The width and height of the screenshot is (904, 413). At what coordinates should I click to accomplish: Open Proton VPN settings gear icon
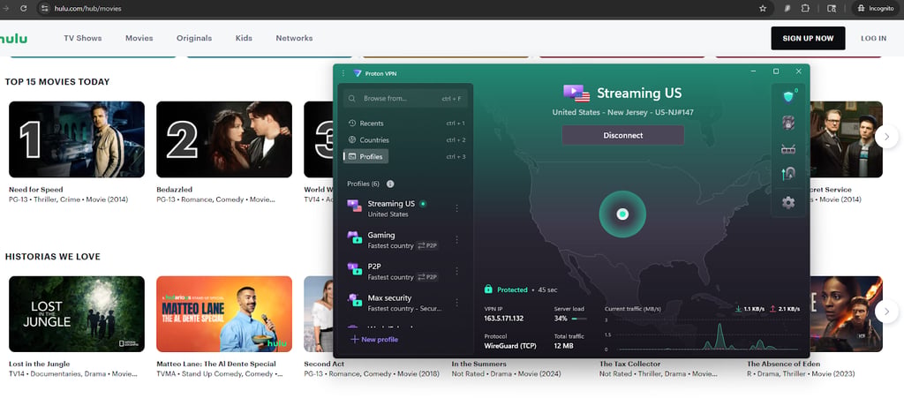(788, 202)
